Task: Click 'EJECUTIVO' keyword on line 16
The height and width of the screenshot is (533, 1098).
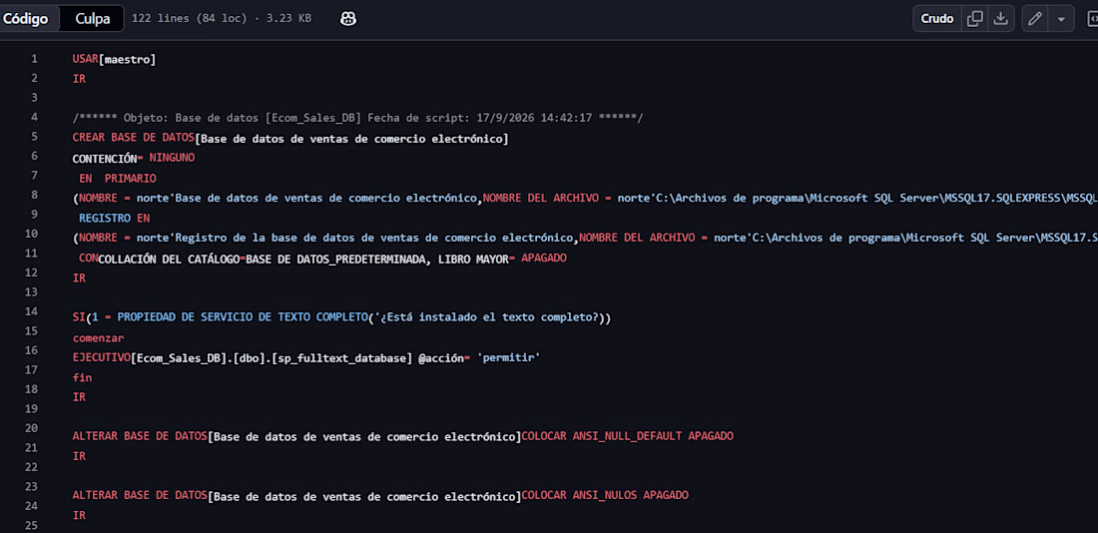Action: point(101,357)
